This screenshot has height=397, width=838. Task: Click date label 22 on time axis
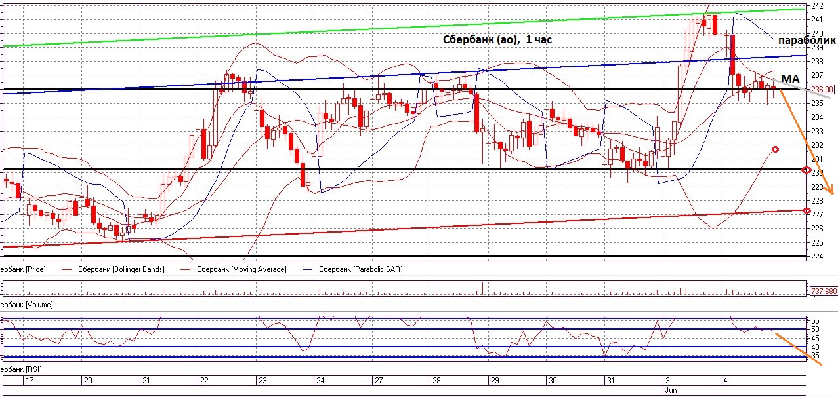point(205,380)
